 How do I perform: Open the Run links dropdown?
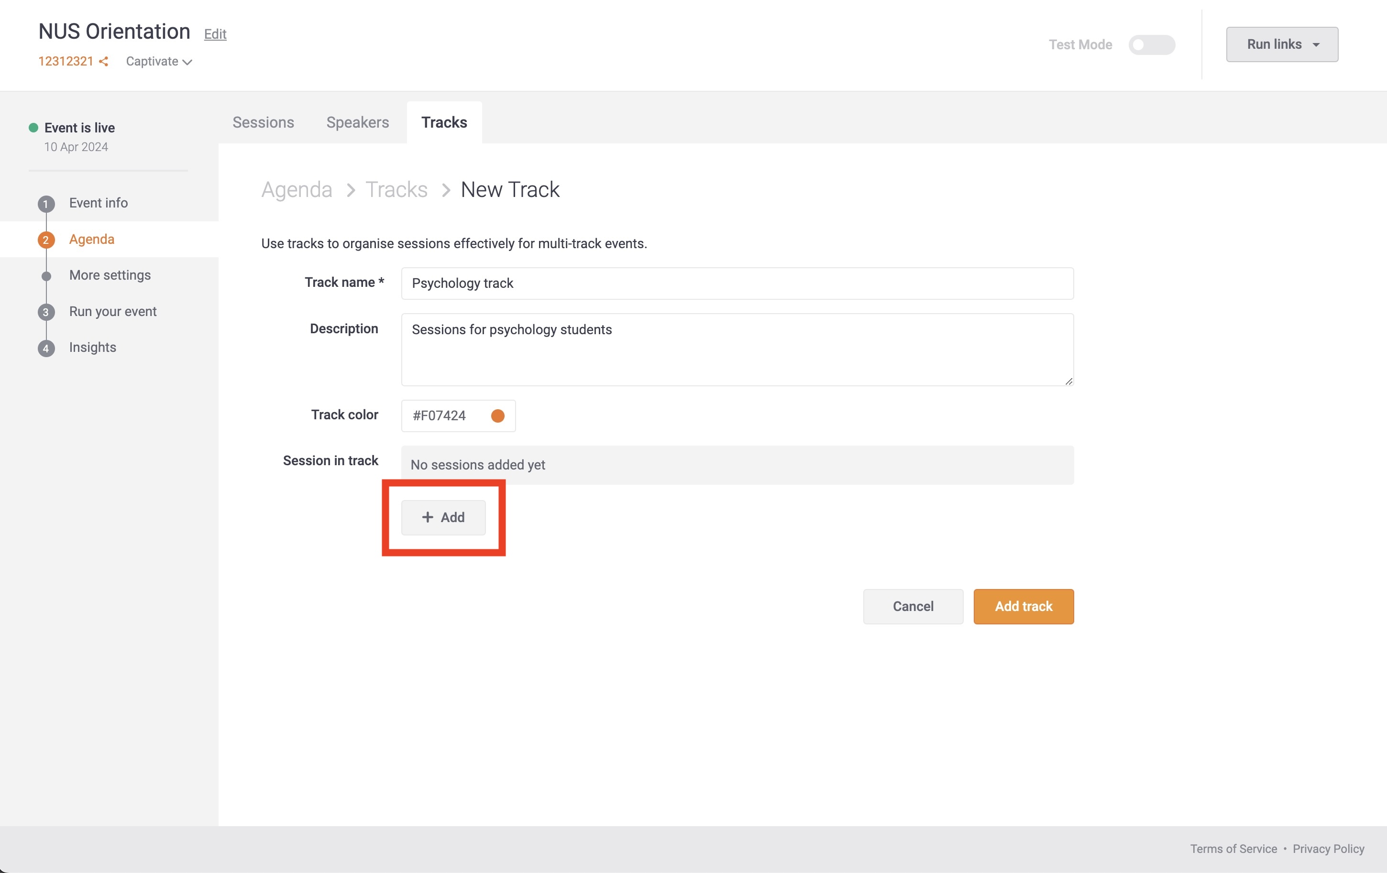(x=1282, y=44)
